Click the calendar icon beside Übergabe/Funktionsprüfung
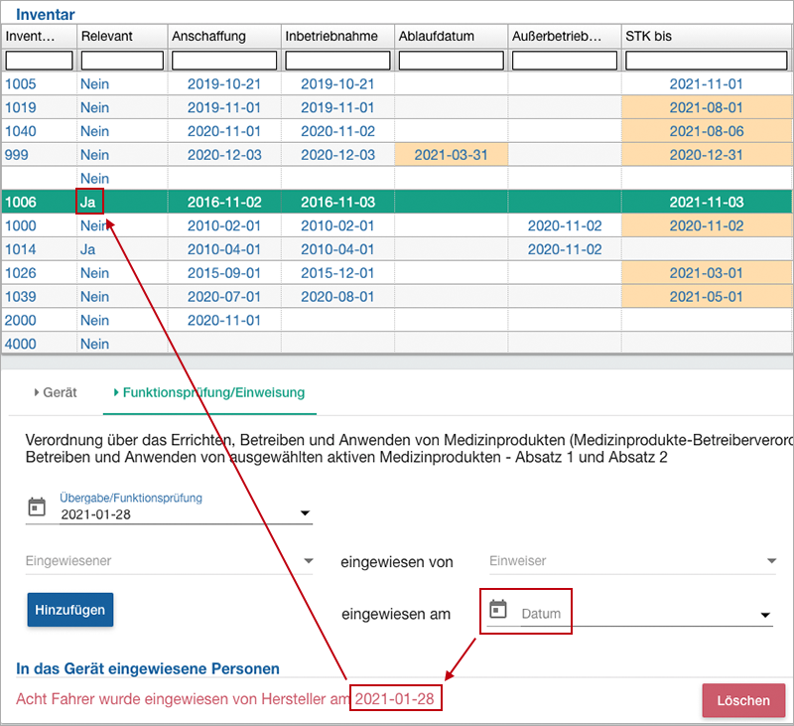The width and height of the screenshot is (794, 726). (x=37, y=507)
